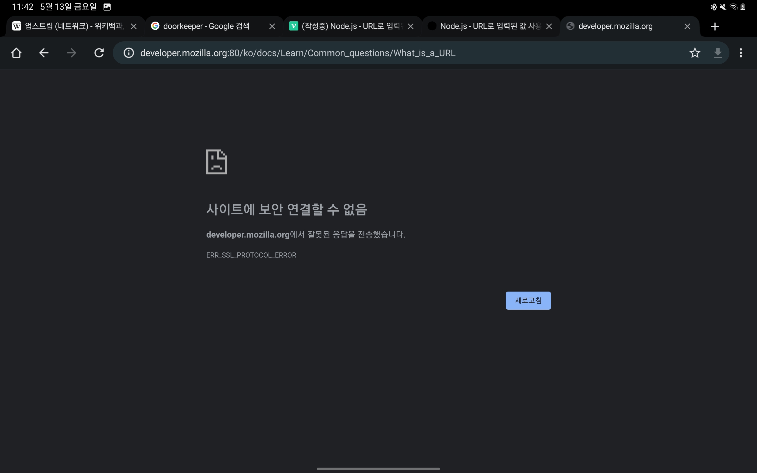Navigate back using the back arrow
757x473 pixels.
tap(44, 53)
